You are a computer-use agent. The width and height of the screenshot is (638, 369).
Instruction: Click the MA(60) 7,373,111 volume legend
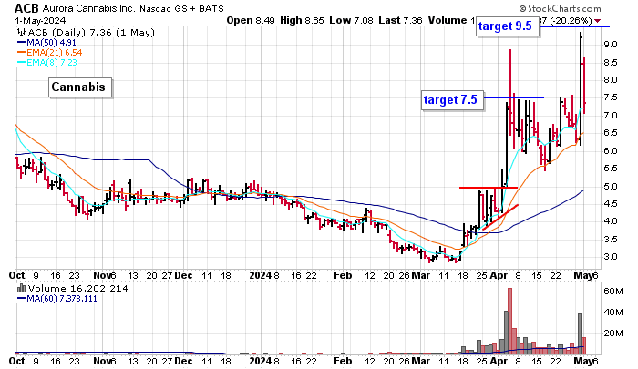57,299
